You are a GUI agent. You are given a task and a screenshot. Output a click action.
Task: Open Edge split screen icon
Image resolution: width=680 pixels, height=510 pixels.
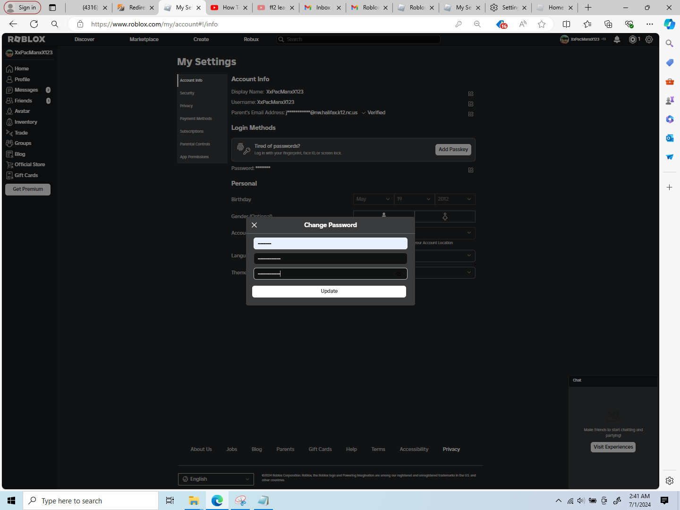pyautogui.click(x=567, y=24)
